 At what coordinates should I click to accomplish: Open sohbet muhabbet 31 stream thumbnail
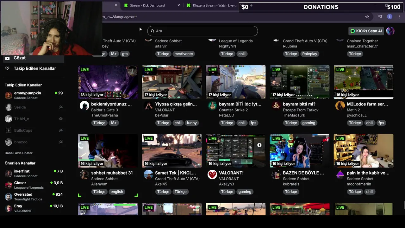108,151
